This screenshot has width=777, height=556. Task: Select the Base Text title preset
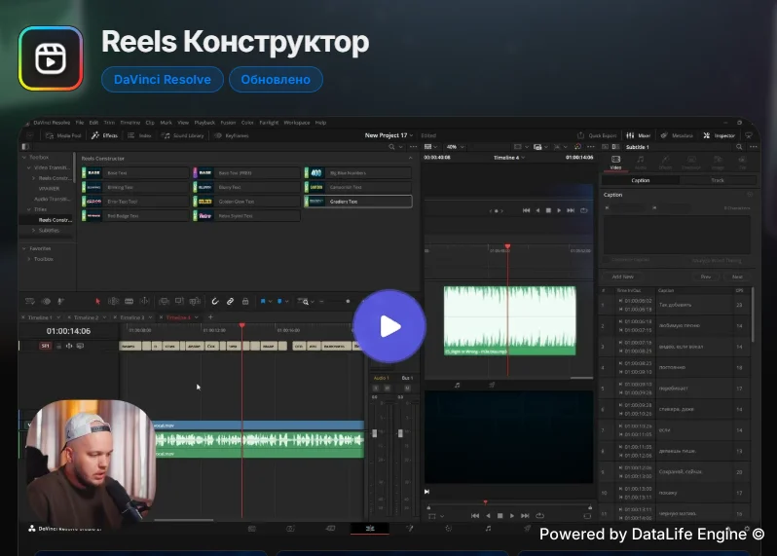tap(135, 173)
